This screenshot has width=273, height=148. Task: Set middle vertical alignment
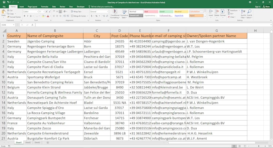(57, 12)
